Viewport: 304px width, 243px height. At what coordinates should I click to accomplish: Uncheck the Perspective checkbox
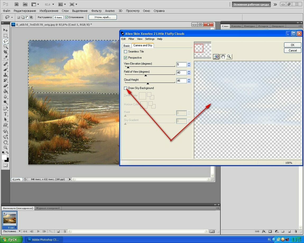(x=126, y=58)
